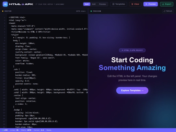Open the Templates gallery
This screenshot has height=132, width=176.
[x=119, y=4]
